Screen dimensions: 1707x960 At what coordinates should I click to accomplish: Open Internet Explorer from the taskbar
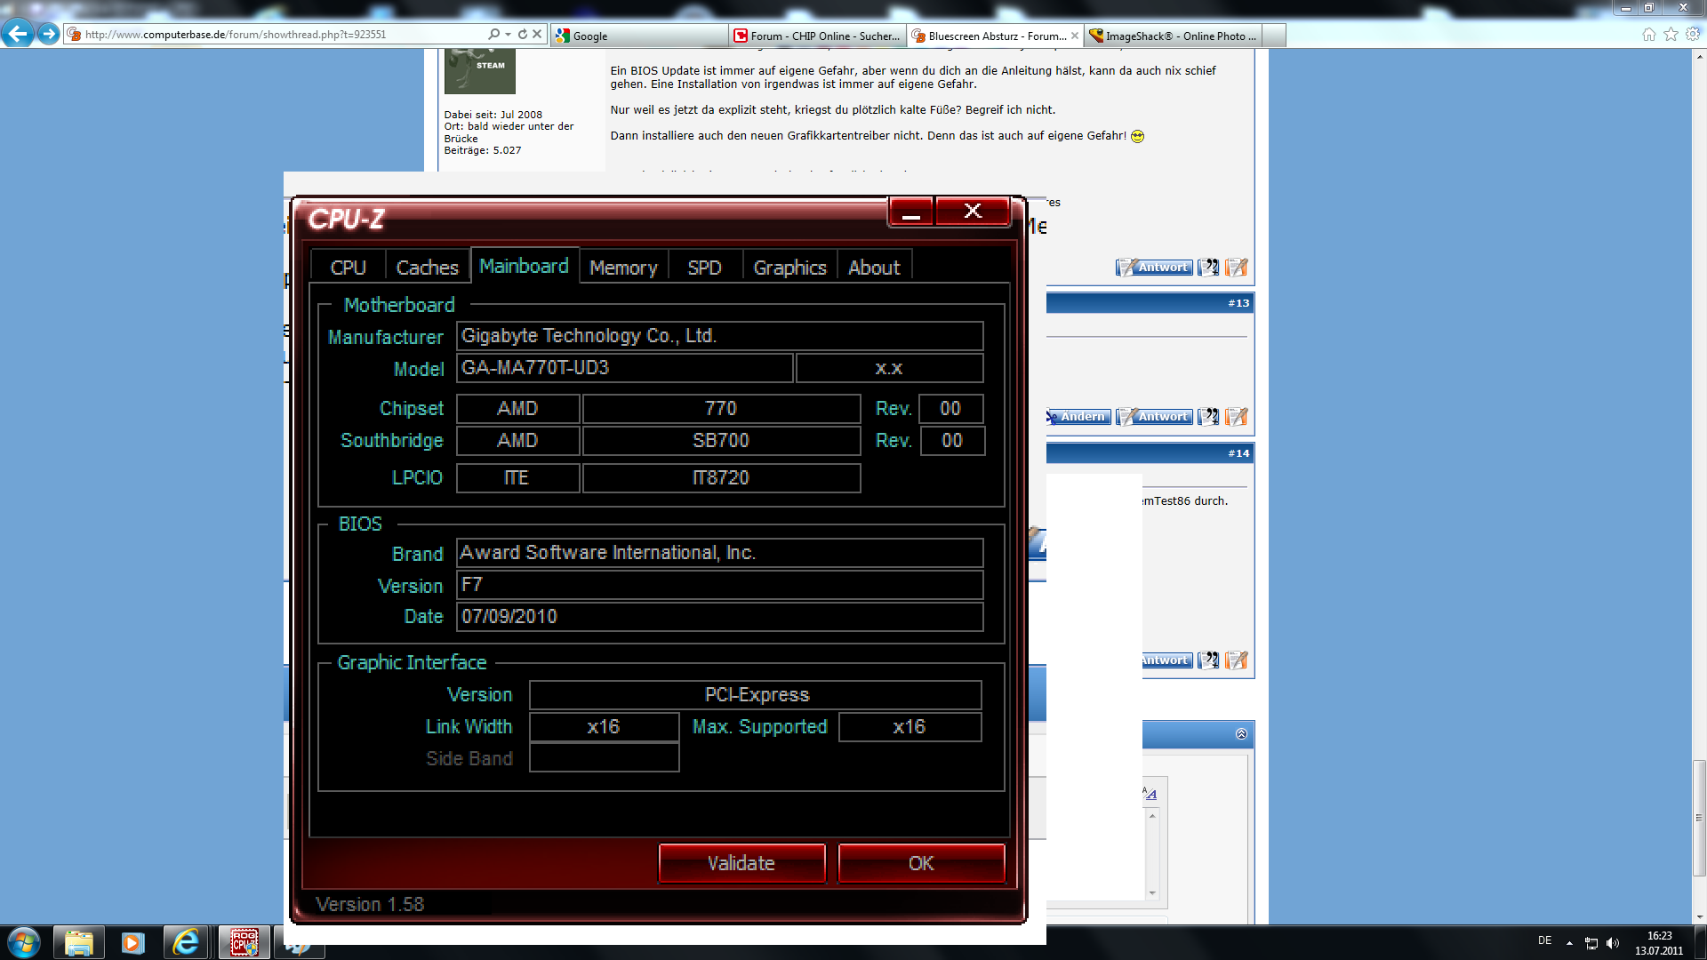[x=186, y=942]
